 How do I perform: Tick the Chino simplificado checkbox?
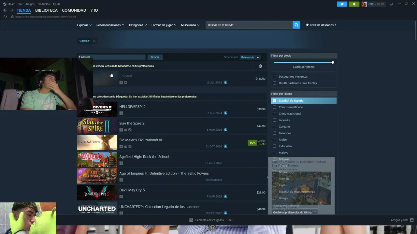(274, 107)
